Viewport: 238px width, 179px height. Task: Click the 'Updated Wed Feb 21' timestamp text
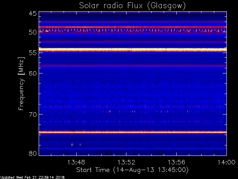pos(32,177)
